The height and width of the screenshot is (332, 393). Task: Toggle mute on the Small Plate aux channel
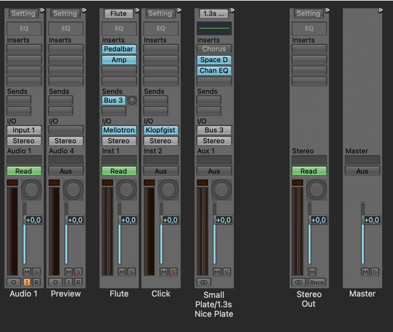(x=217, y=272)
